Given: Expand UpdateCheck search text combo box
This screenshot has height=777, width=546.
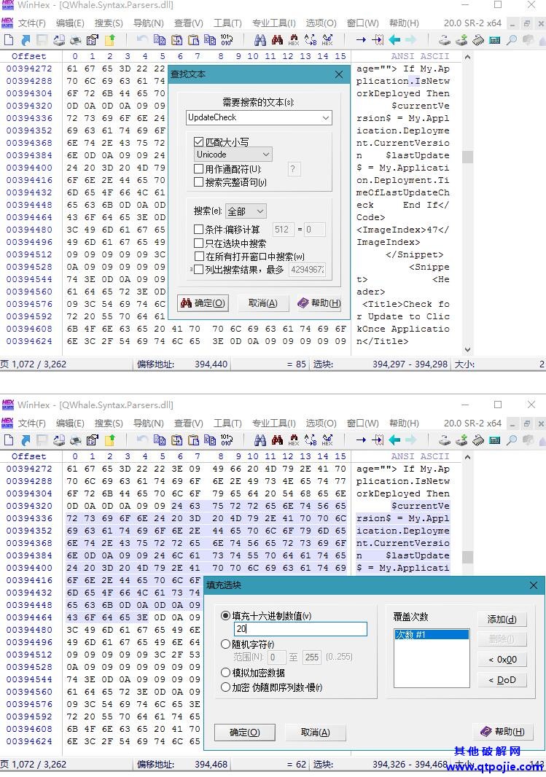Looking at the screenshot, I should 326,118.
